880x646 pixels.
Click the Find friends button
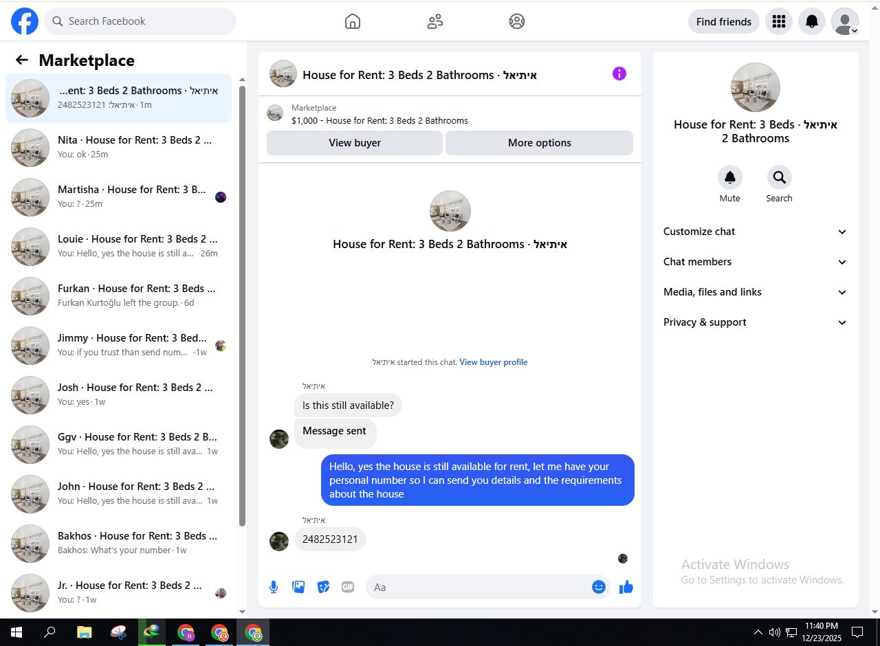coord(724,21)
